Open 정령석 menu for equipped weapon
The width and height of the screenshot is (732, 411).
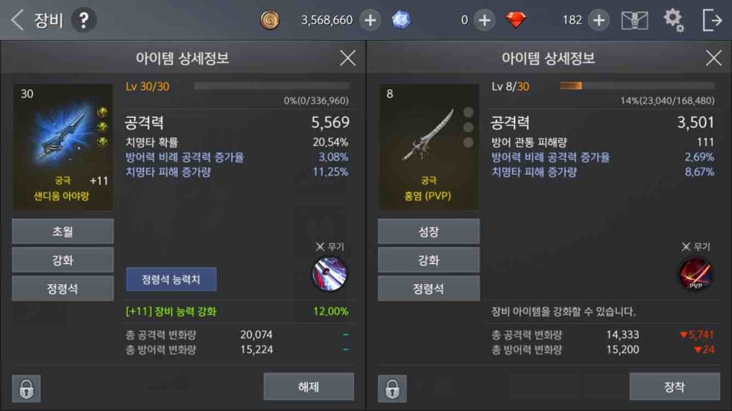[x=62, y=288]
